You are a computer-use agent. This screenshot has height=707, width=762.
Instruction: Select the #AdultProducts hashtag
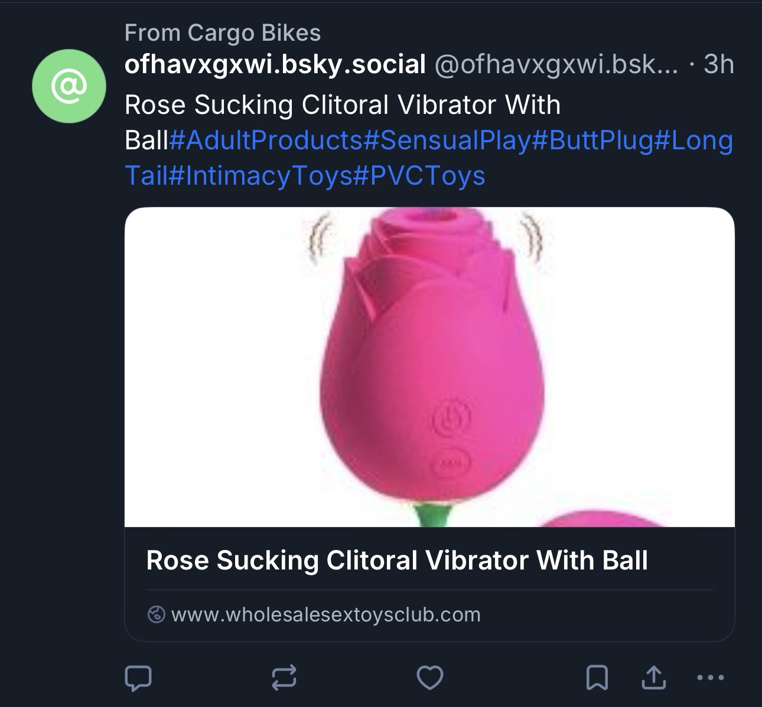pyautogui.click(x=266, y=140)
